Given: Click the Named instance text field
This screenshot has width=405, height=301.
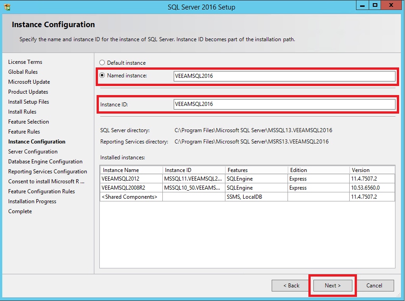Looking at the screenshot, I should click(x=284, y=76).
